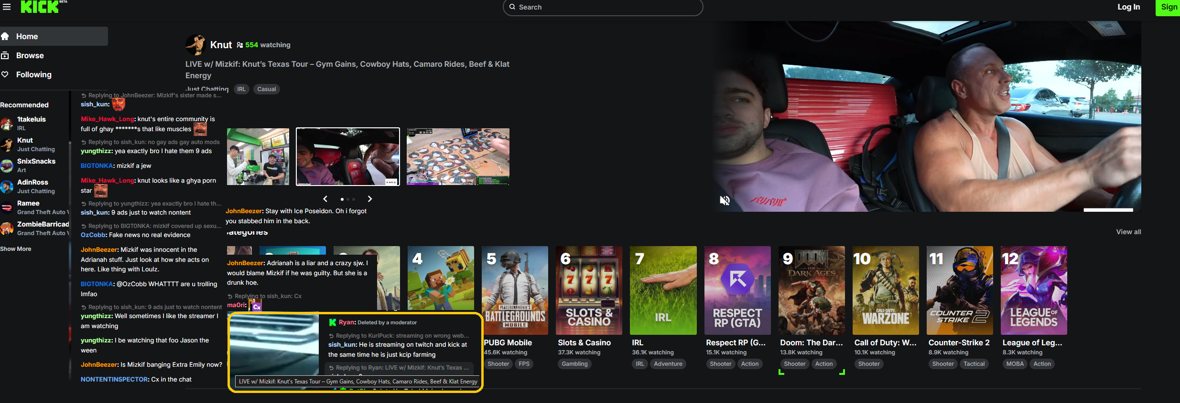
Task: Unmute the featured stream video
Action: pos(725,201)
